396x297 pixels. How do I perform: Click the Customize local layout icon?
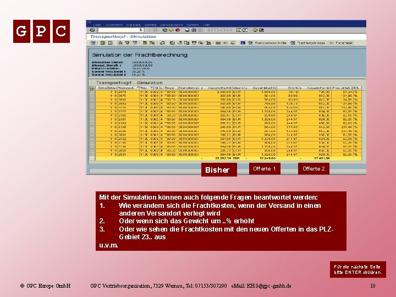pyautogui.click(x=261, y=30)
